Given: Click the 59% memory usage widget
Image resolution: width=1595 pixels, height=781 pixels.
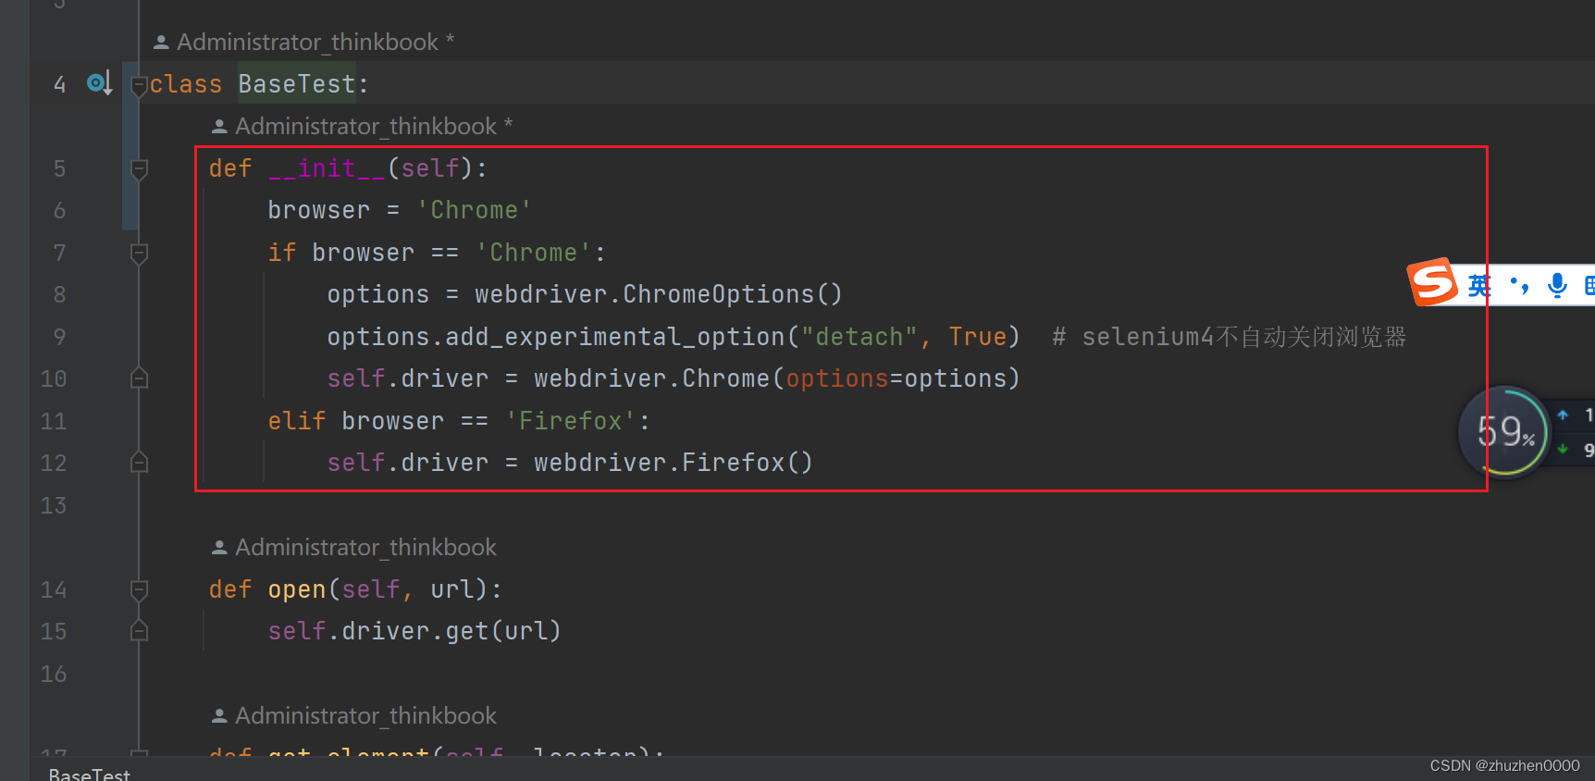Looking at the screenshot, I should click(x=1505, y=431).
